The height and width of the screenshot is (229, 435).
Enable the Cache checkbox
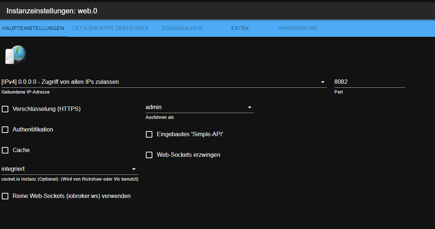click(5, 150)
